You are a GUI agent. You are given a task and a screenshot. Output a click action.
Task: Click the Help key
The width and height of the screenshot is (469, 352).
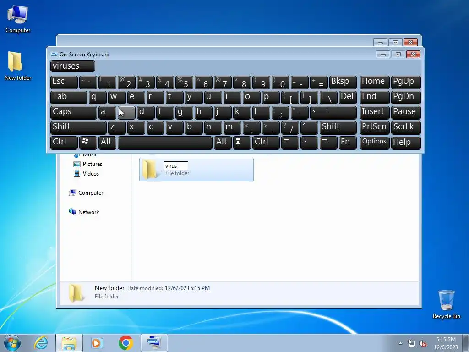406,143
